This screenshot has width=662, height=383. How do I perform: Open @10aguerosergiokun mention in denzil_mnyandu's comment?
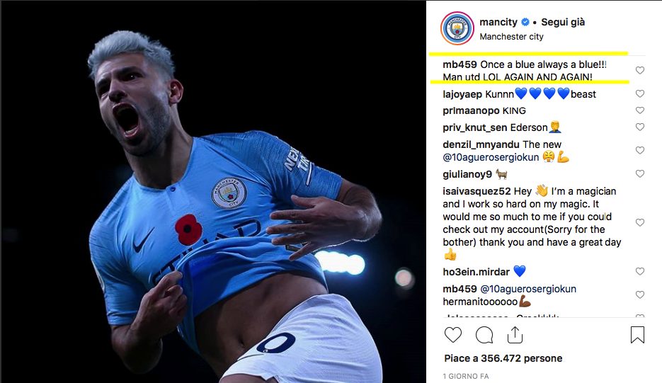[491, 157]
